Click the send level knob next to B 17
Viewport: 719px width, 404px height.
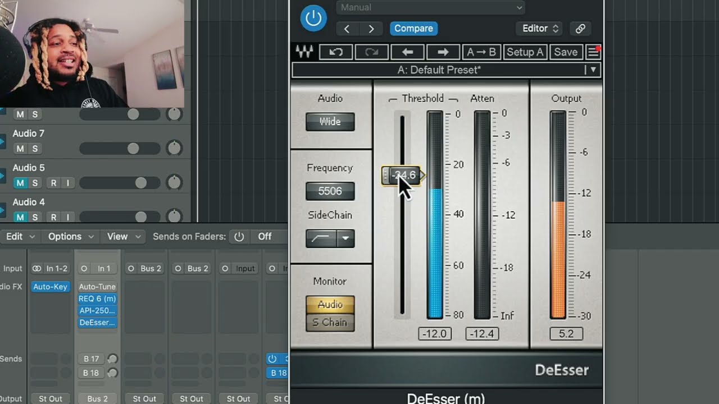(112, 359)
